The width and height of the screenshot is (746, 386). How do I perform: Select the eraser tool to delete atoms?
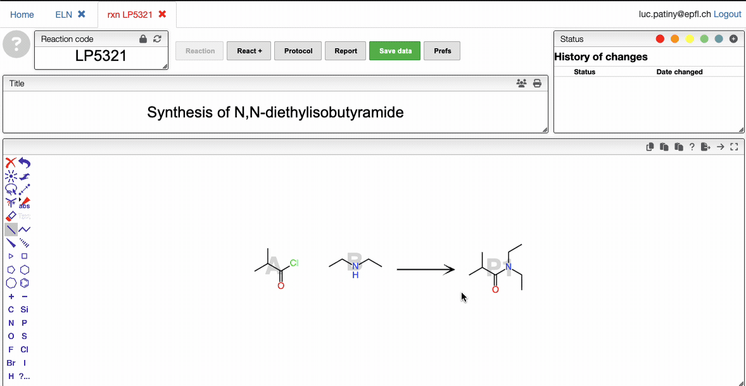tap(10, 216)
